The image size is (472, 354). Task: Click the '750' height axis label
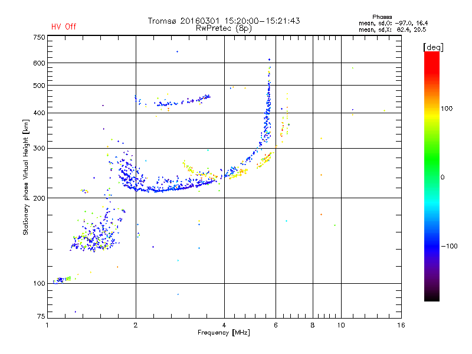(x=39, y=37)
